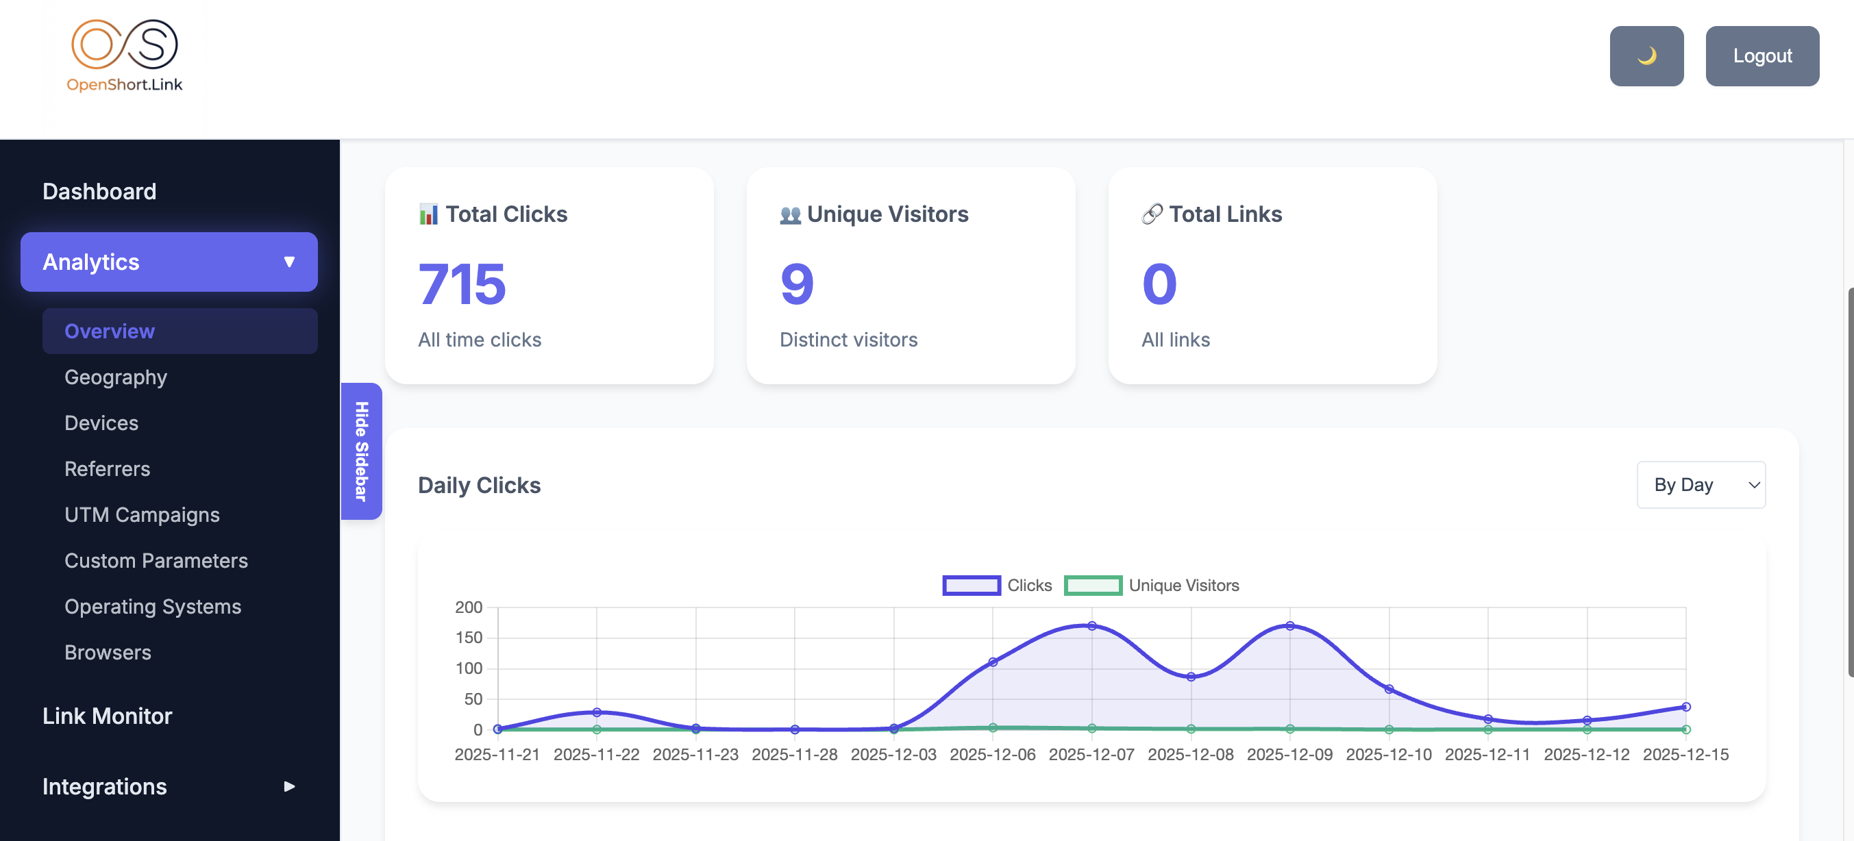Open the Referrers view
1854x841 pixels.
[x=106, y=468]
